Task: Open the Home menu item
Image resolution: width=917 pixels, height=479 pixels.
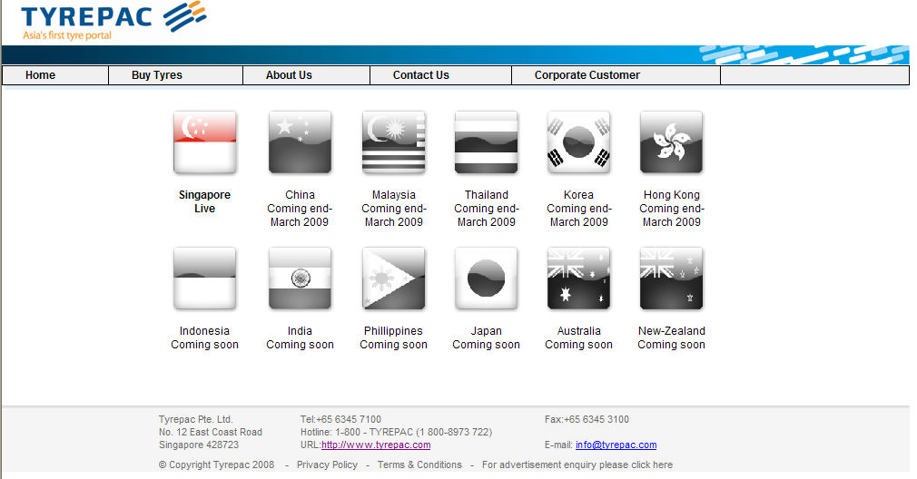Action: 40,75
